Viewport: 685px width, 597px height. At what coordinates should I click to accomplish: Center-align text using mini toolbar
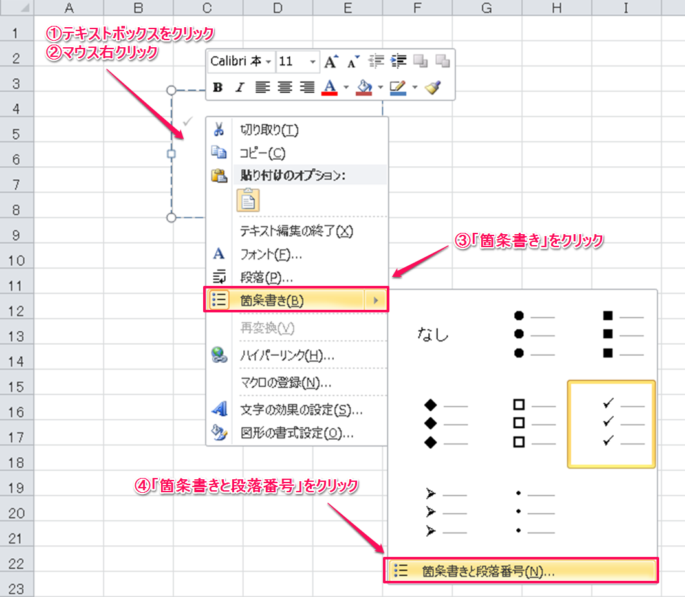(285, 87)
